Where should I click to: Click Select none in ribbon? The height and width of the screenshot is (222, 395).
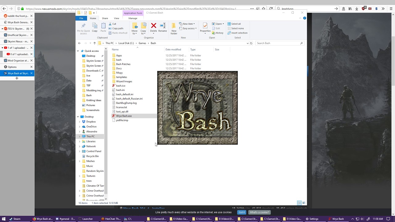[236, 28]
